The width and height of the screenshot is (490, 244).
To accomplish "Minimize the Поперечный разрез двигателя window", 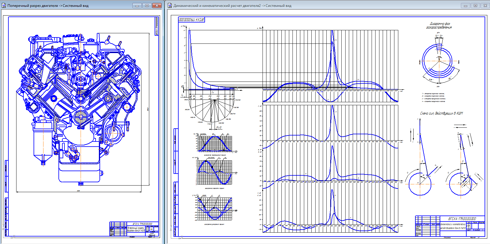I will click(x=137, y=5).
